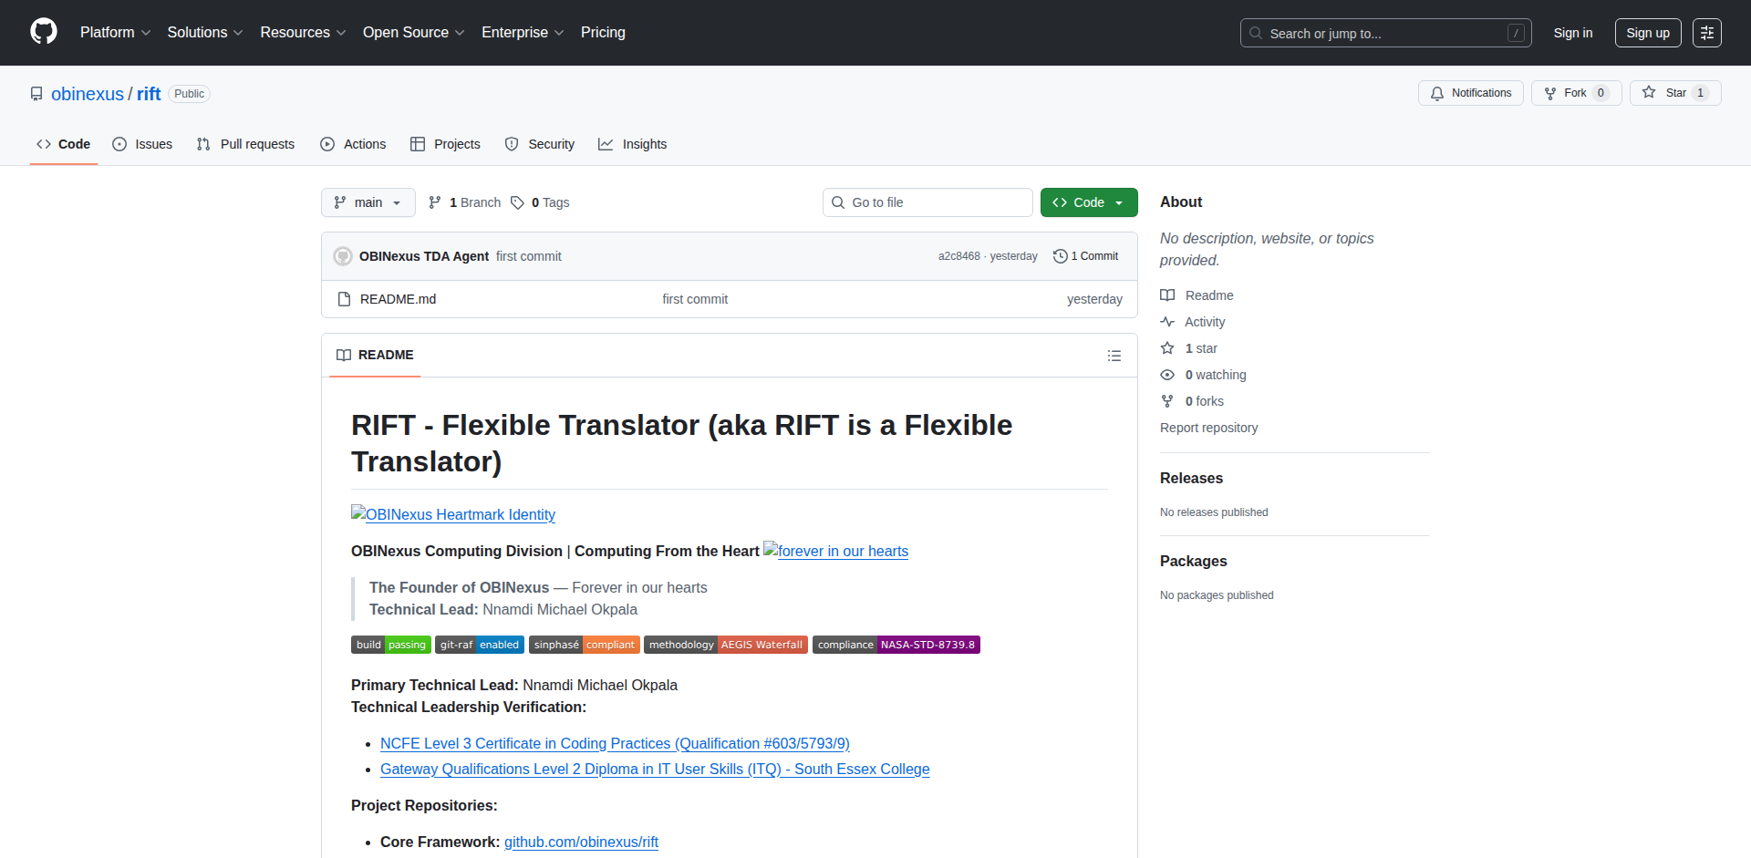The width and height of the screenshot is (1751, 858).
Task: Open the latest first commit message
Action: 529,256
